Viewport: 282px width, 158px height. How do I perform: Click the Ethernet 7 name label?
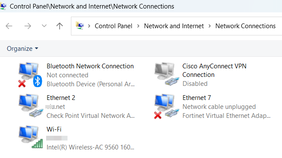click(x=197, y=98)
